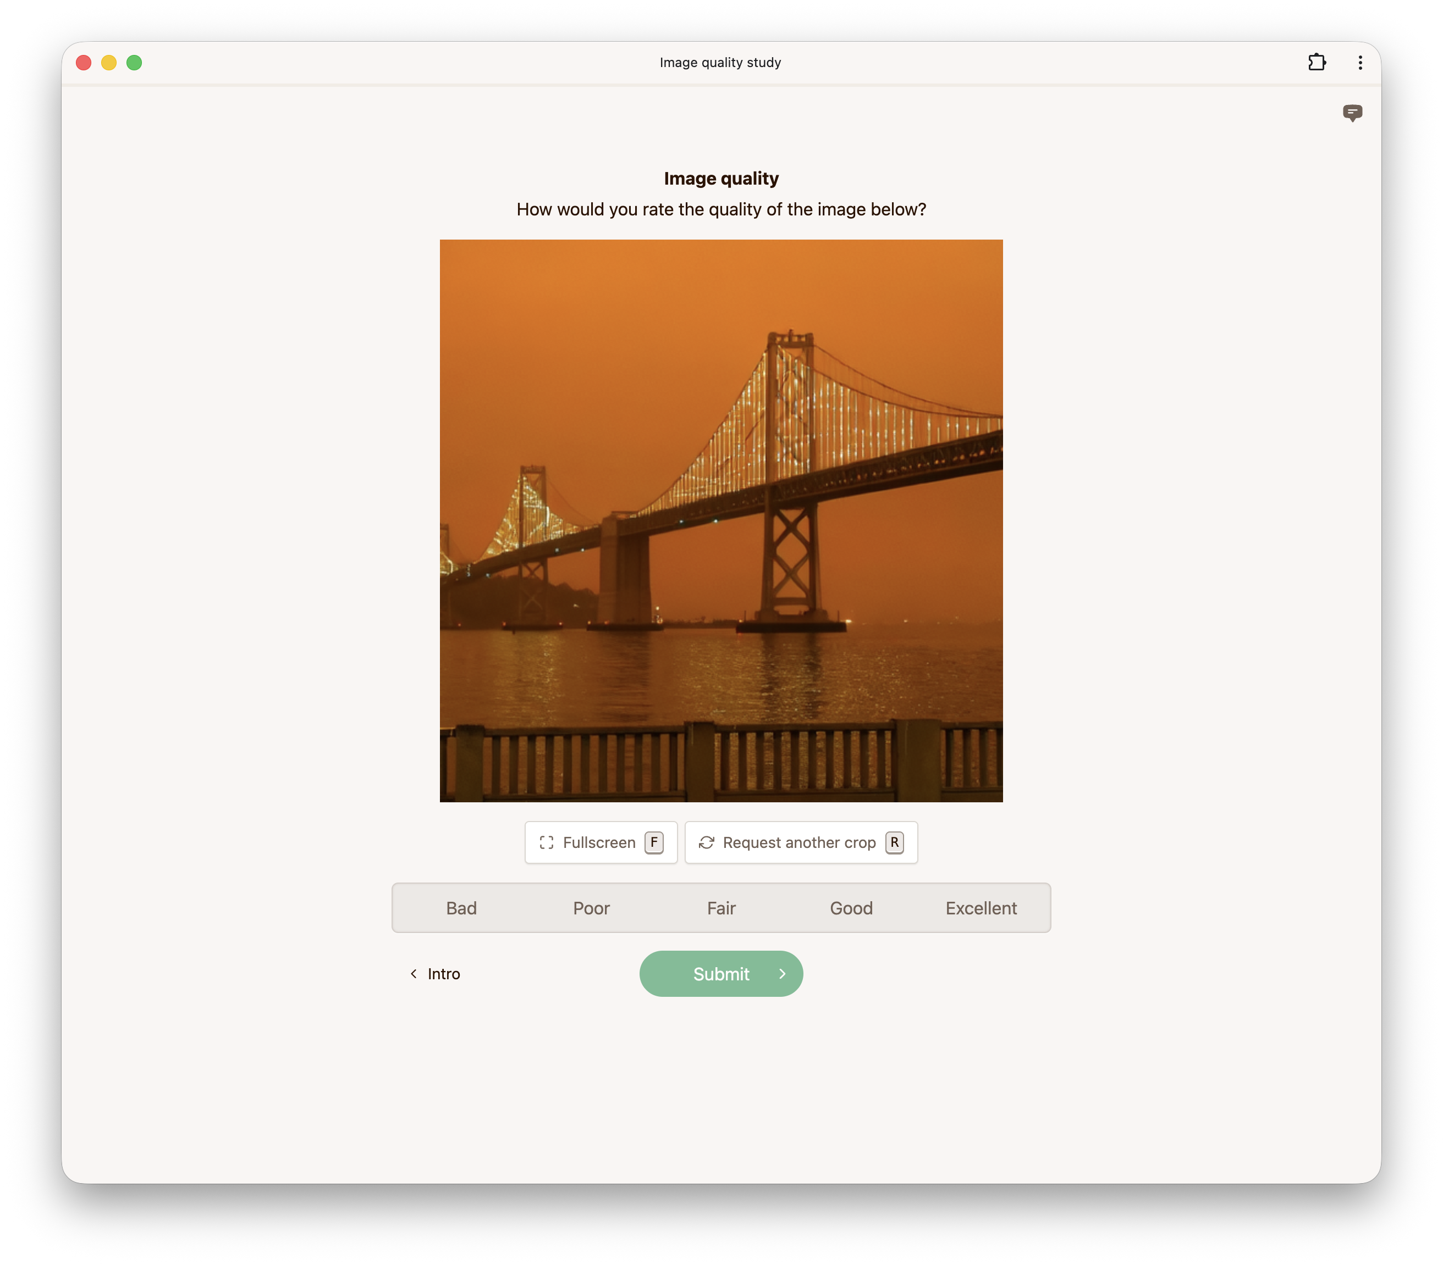Click the refresh icon on Request another crop

click(x=707, y=842)
